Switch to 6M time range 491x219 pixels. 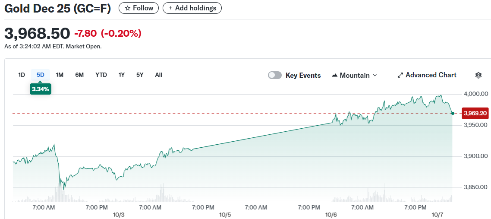79,75
